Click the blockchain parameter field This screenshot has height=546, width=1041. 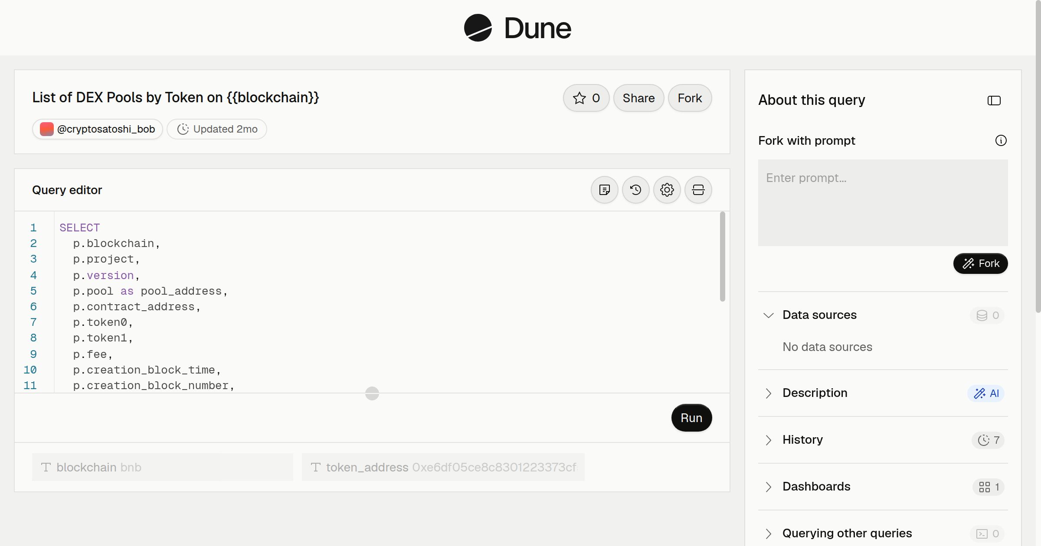click(163, 467)
